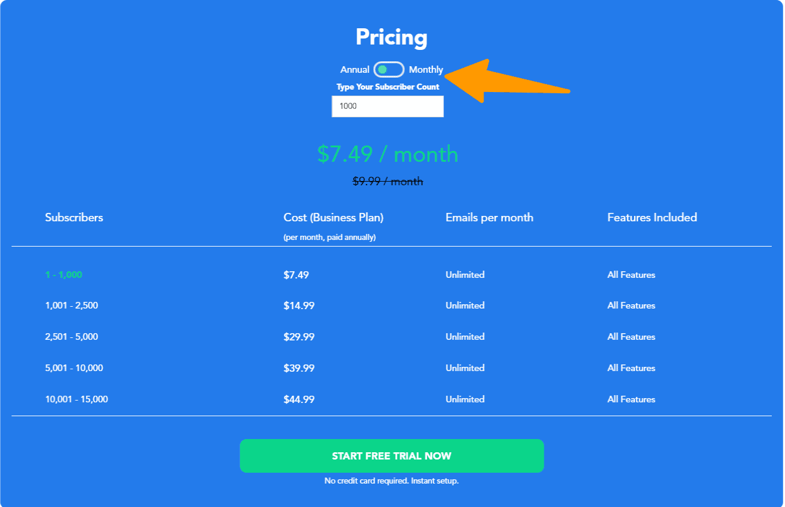Click the Cost (Business Plan) column header
The height and width of the screenshot is (507, 785).
click(x=333, y=218)
